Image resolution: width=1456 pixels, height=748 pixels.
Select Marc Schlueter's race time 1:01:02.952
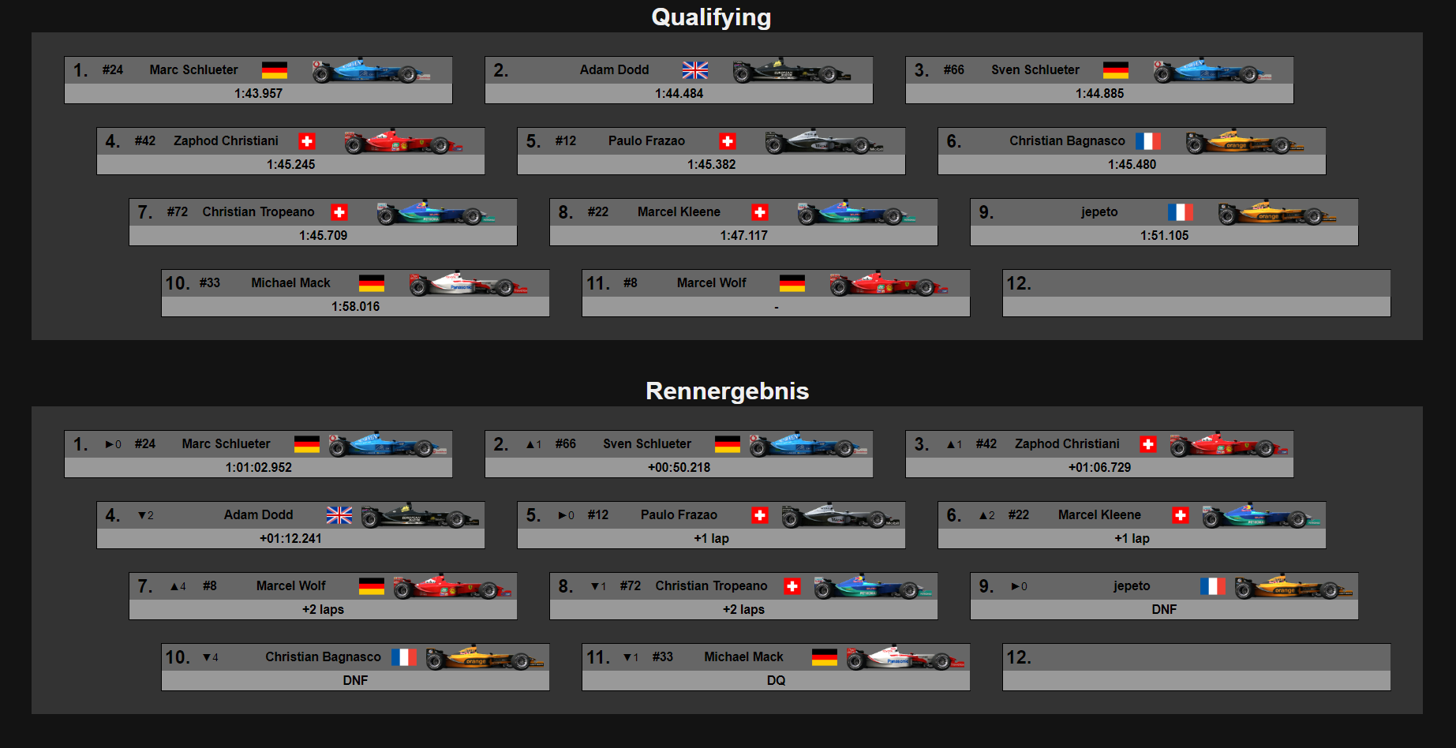click(259, 467)
